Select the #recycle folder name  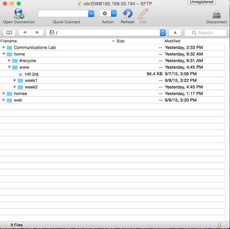click(28, 61)
